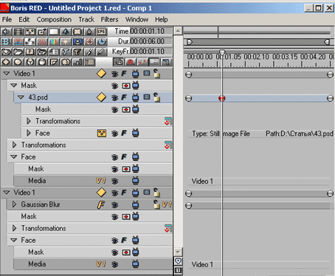Toggle the eye visibility on 43.psd track
335x276 pixels.
tap(114, 97)
